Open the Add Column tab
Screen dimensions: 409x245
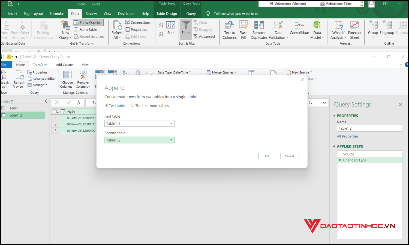(x=65, y=65)
